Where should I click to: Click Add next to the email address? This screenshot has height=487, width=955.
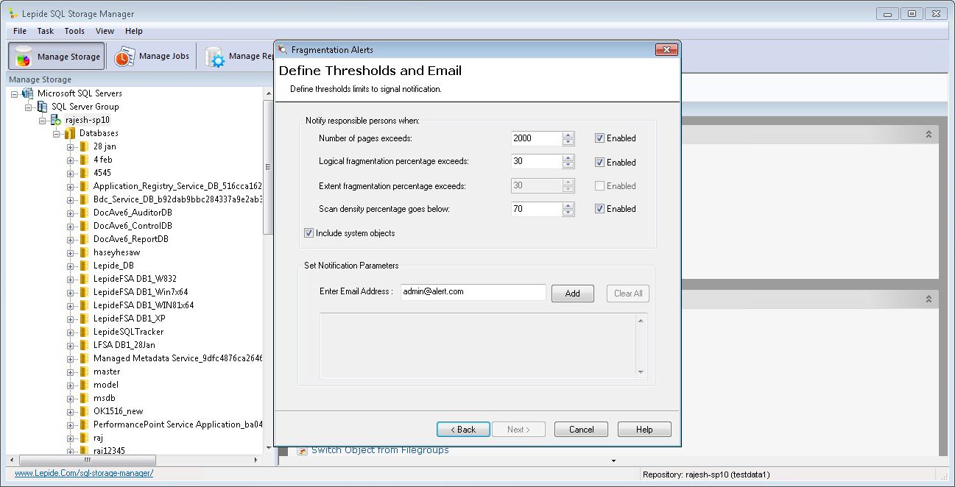coord(573,293)
